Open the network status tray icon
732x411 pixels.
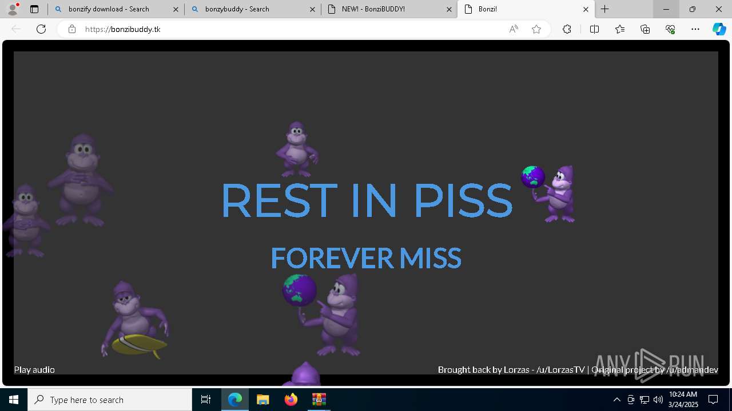pyautogui.click(x=645, y=400)
